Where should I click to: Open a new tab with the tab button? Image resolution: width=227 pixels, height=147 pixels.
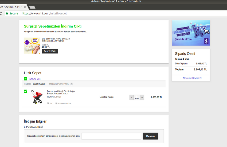point(32,7)
